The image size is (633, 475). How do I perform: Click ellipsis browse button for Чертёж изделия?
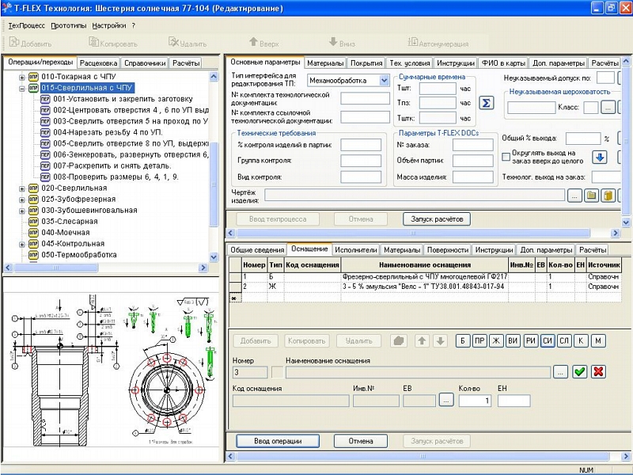tap(574, 196)
